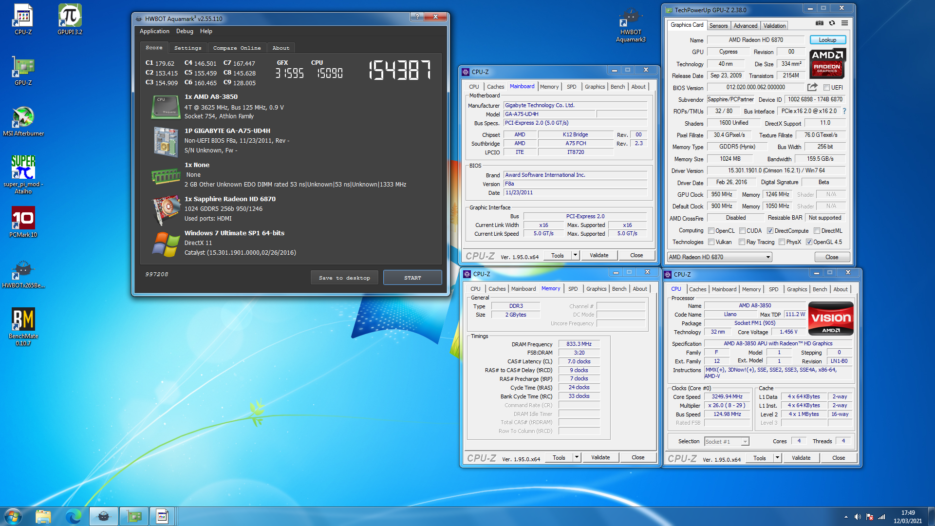Click Validate in the Mainboard CPU-Z window
The width and height of the screenshot is (935, 526).
[x=599, y=255]
